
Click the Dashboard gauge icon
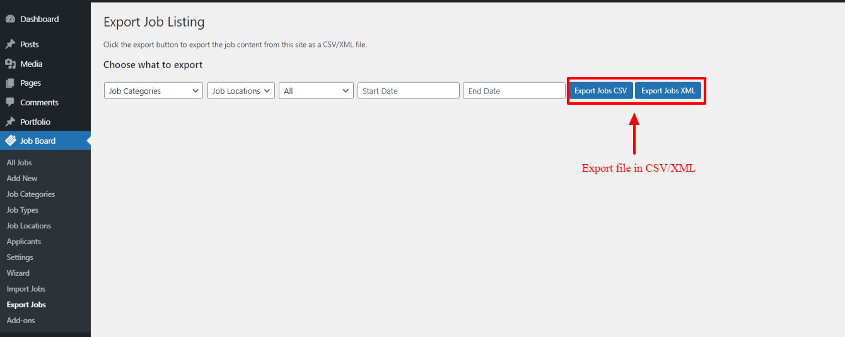[10, 20]
